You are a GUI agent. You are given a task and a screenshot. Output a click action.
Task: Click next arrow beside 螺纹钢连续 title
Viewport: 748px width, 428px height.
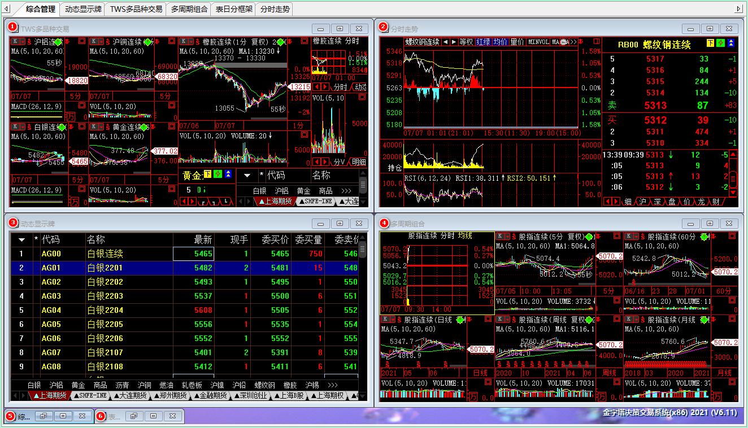(454, 42)
